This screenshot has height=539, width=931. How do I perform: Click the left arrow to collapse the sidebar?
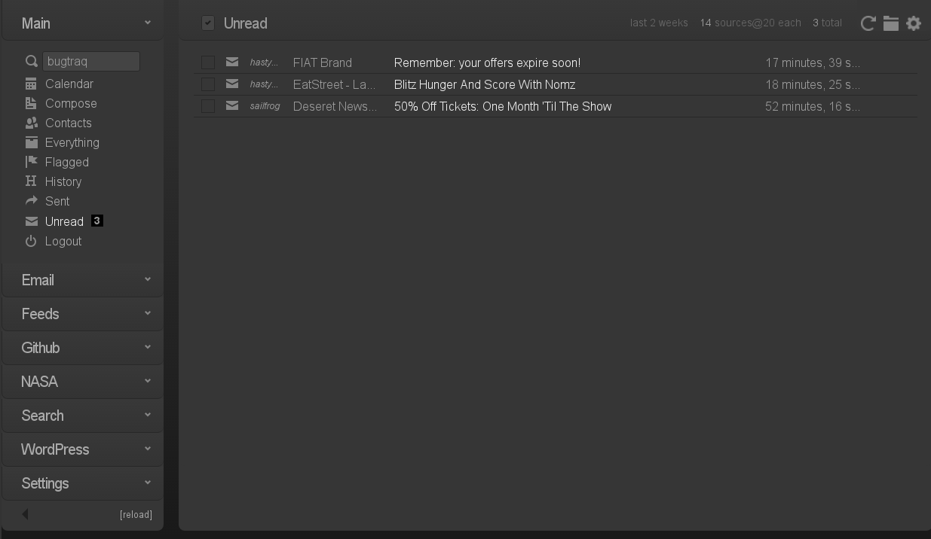point(26,514)
